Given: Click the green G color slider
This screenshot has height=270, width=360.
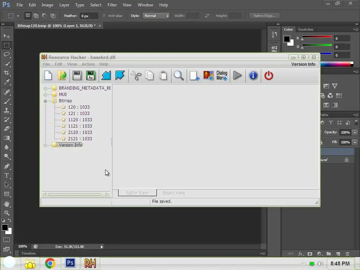Looking at the screenshot, I should click(317, 45).
